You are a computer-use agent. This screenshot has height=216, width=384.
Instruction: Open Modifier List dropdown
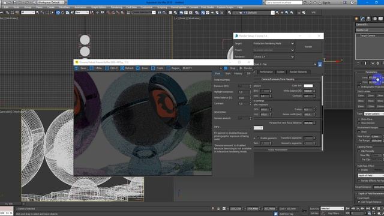(370, 30)
